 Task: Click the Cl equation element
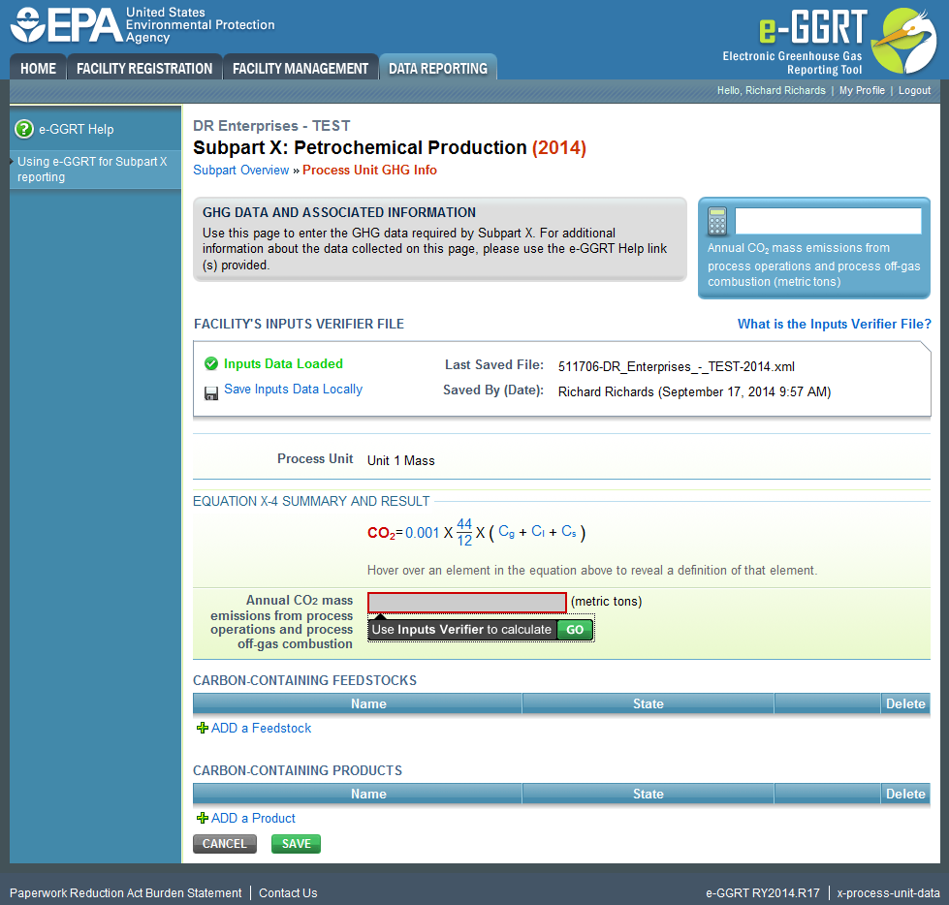coord(538,532)
